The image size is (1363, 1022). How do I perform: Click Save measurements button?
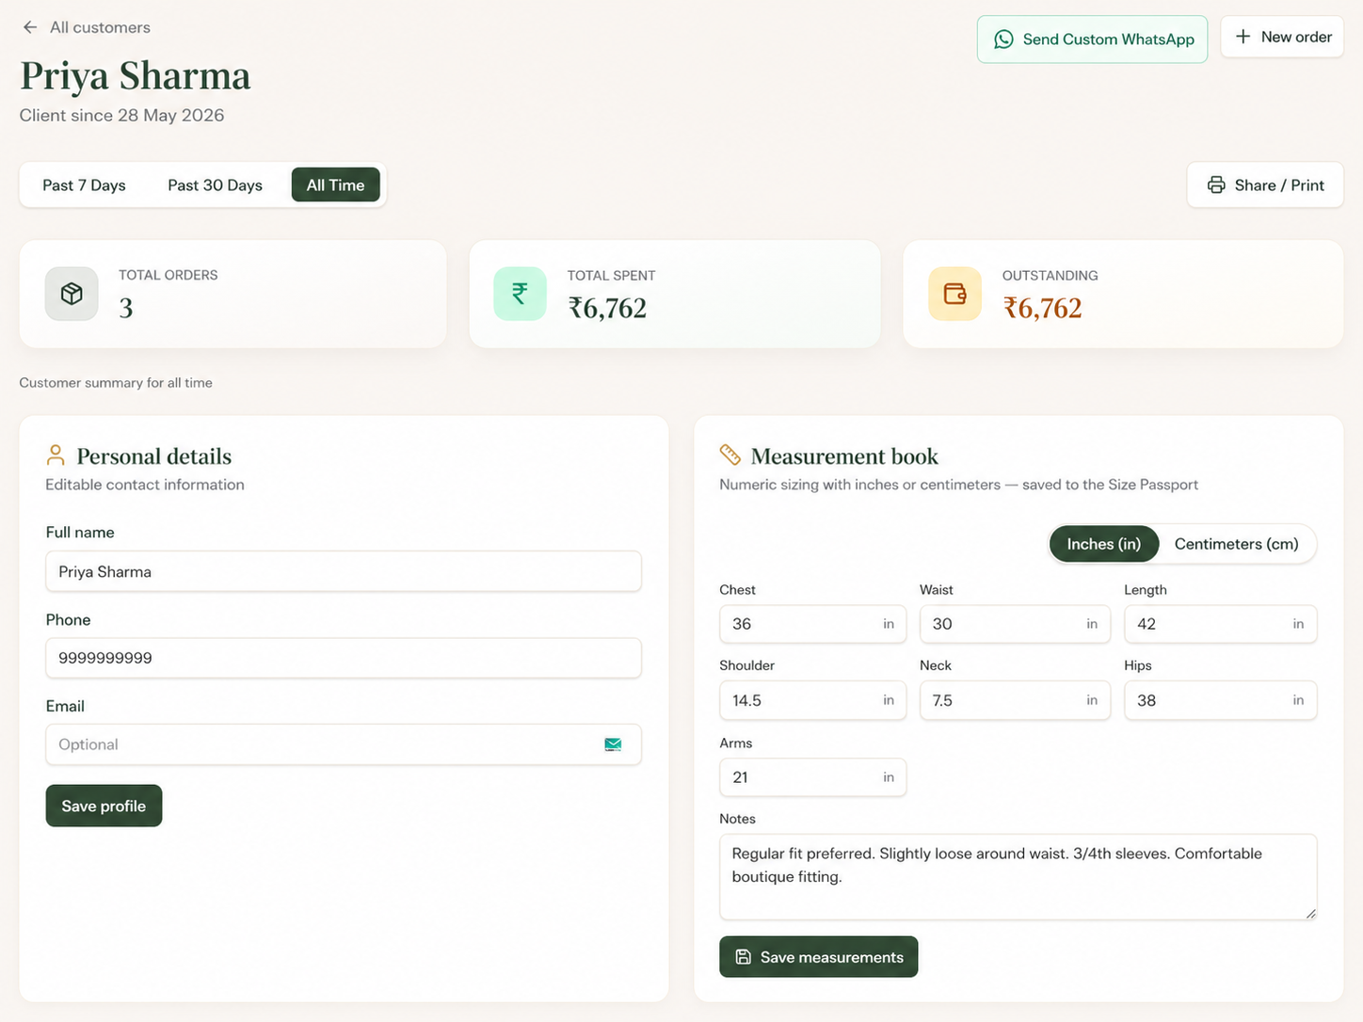(x=818, y=956)
